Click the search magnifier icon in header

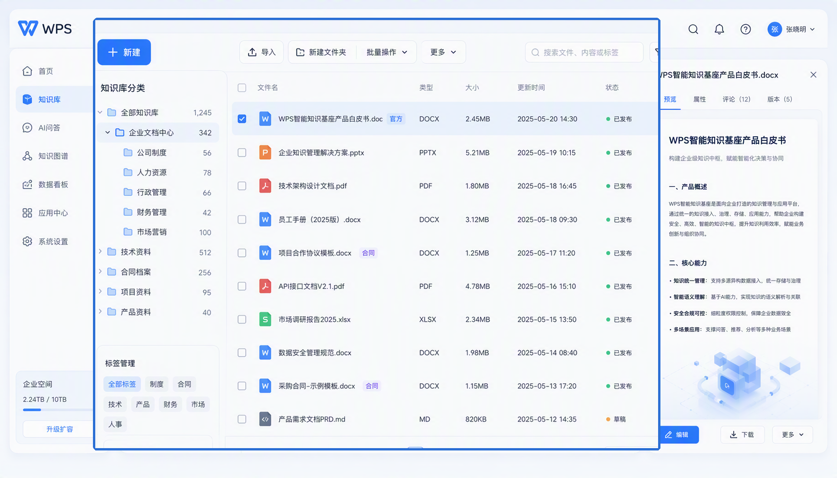pyautogui.click(x=693, y=29)
